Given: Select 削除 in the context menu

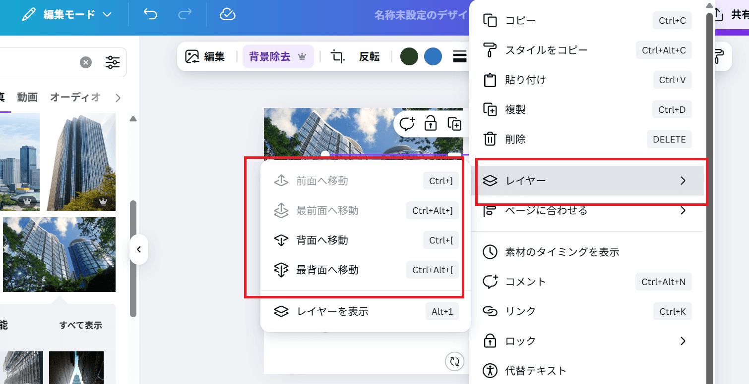Looking at the screenshot, I should pos(587,139).
